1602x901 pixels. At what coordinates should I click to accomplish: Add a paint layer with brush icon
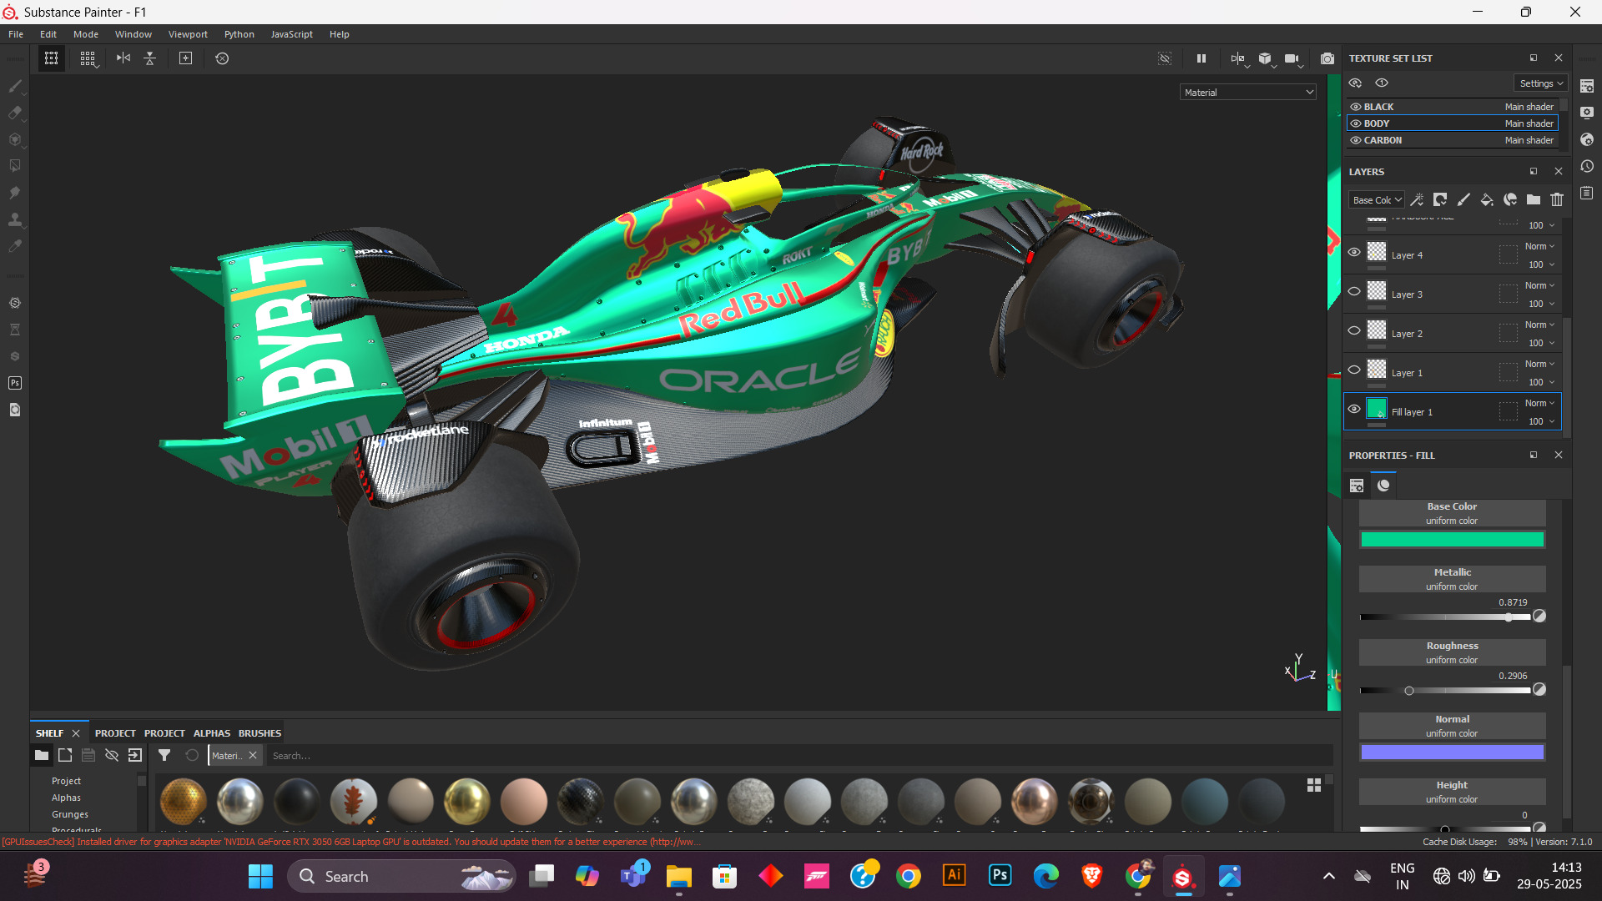1463,199
